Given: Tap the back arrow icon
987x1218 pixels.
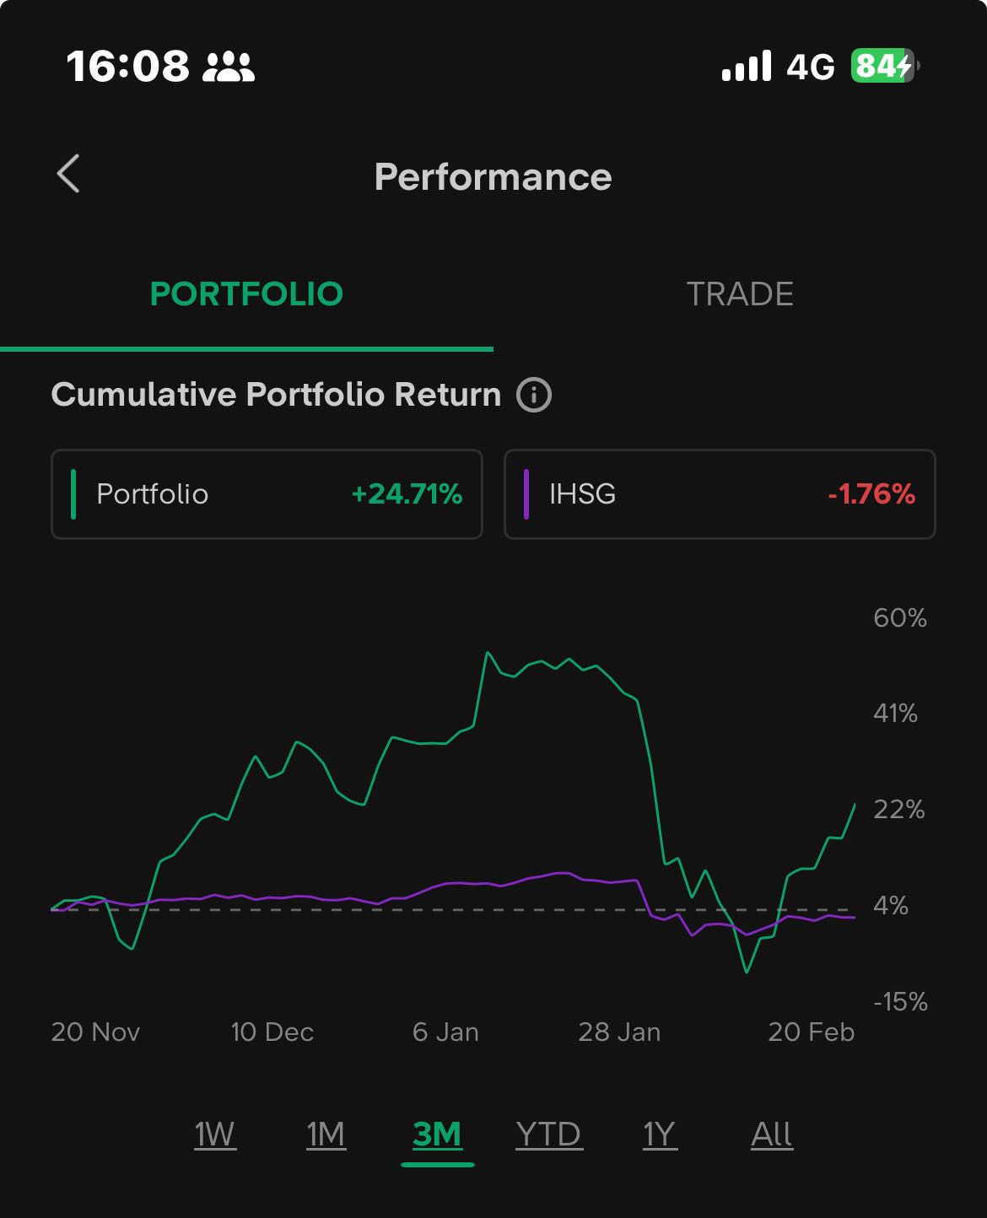Looking at the screenshot, I should (69, 174).
